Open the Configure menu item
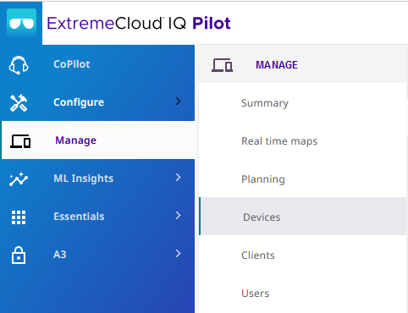 click(x=97, y=102)
